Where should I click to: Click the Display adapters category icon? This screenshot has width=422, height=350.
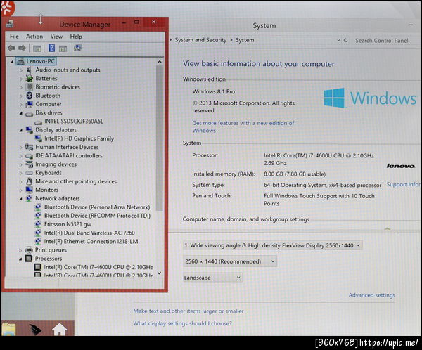click(29, 130)
